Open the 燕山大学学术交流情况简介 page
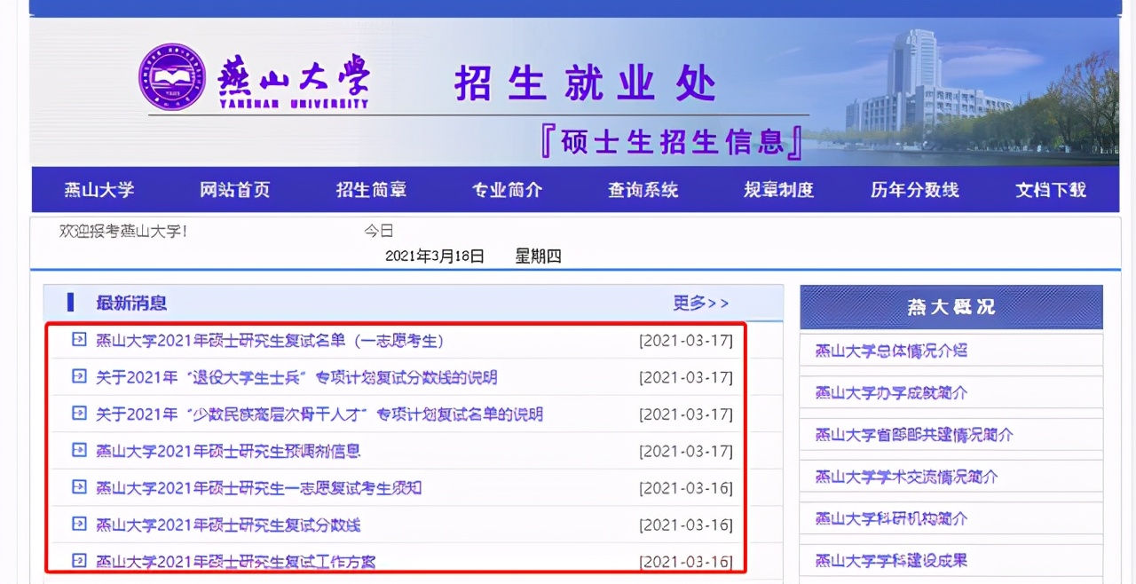 (892, 477)
